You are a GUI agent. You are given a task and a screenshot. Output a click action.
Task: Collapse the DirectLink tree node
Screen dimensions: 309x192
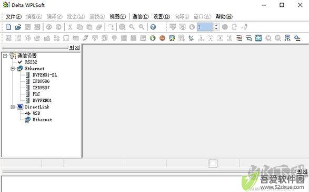point(13,107)
